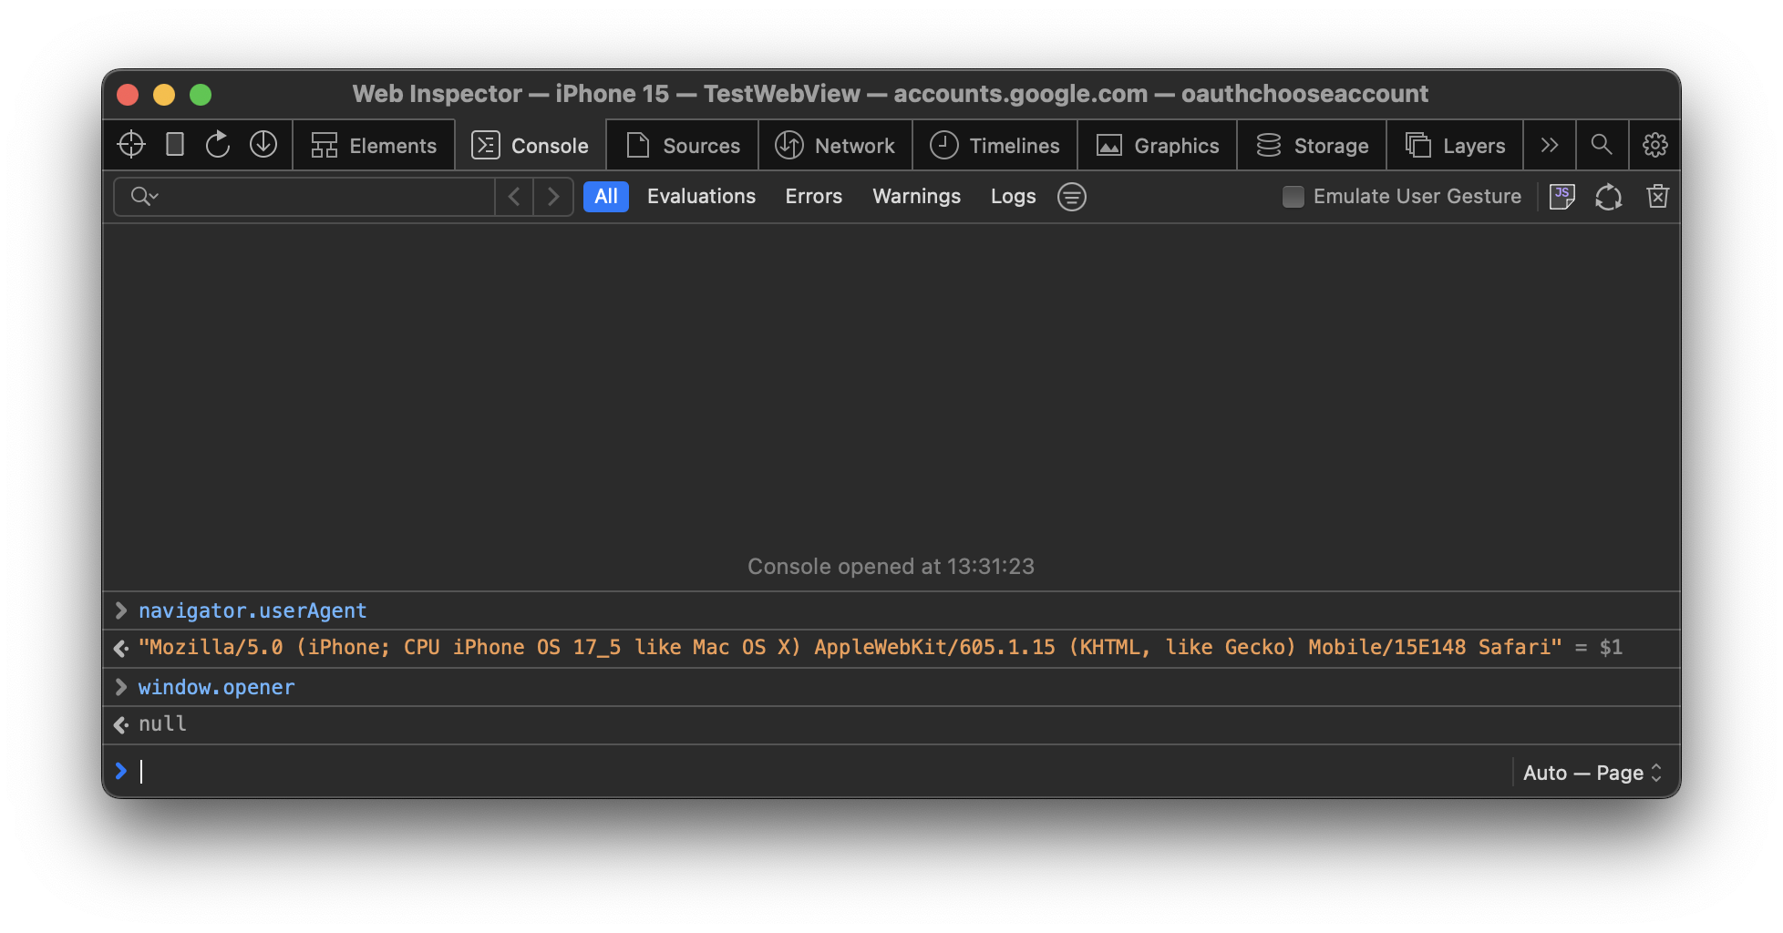
Task: Toggle preserve log on navigation icon
Action: 1609,196
